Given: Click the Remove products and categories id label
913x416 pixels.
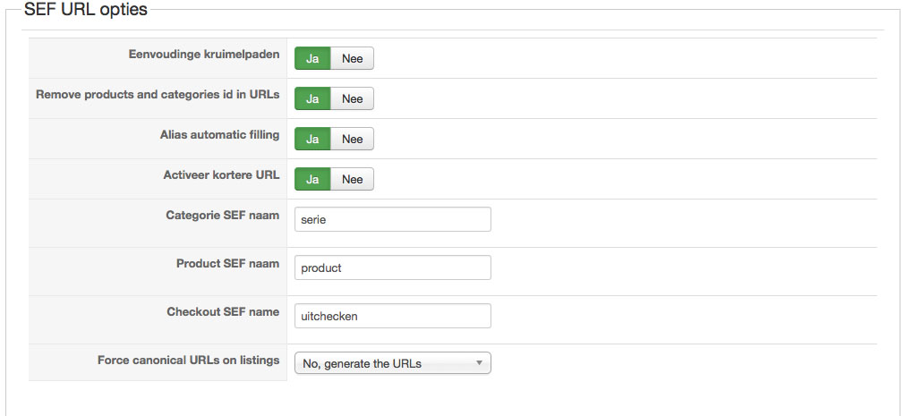Looking at the screenshot, I should [158, 95].
